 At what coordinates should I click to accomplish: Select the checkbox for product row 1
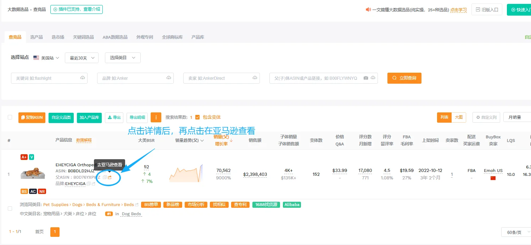pyautogui.click(x=10, y=209)
